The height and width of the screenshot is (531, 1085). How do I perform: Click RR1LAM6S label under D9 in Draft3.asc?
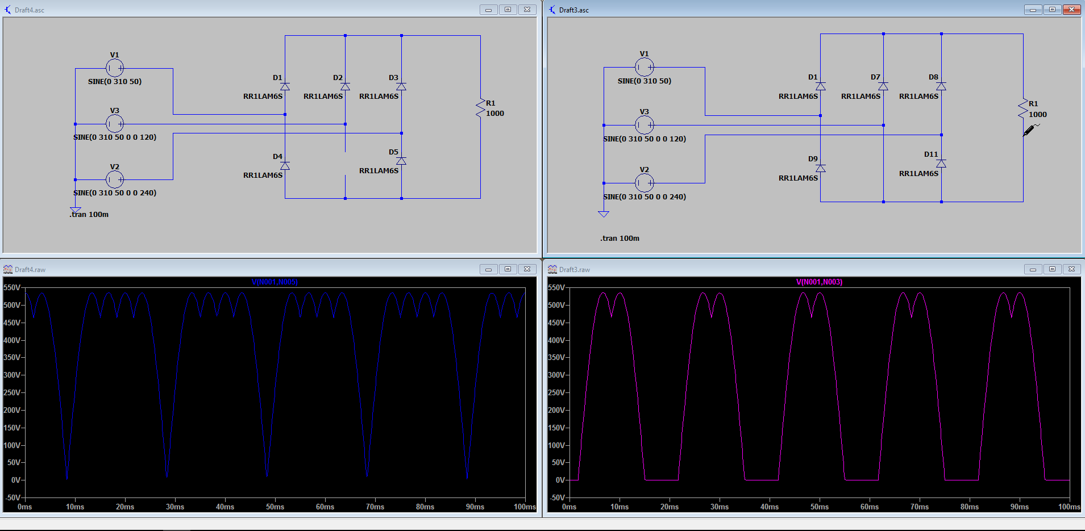(x=798, y=178)
